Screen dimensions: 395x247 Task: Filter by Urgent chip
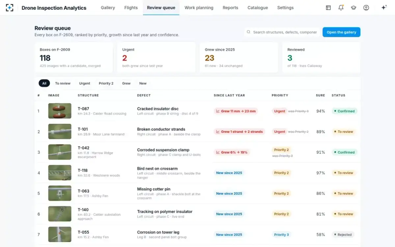pyautogui.click(x=85, y=83)
